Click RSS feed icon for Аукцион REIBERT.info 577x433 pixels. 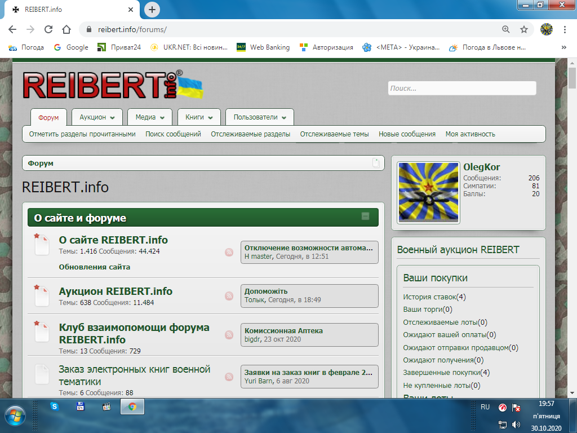(x=229, y=296)
